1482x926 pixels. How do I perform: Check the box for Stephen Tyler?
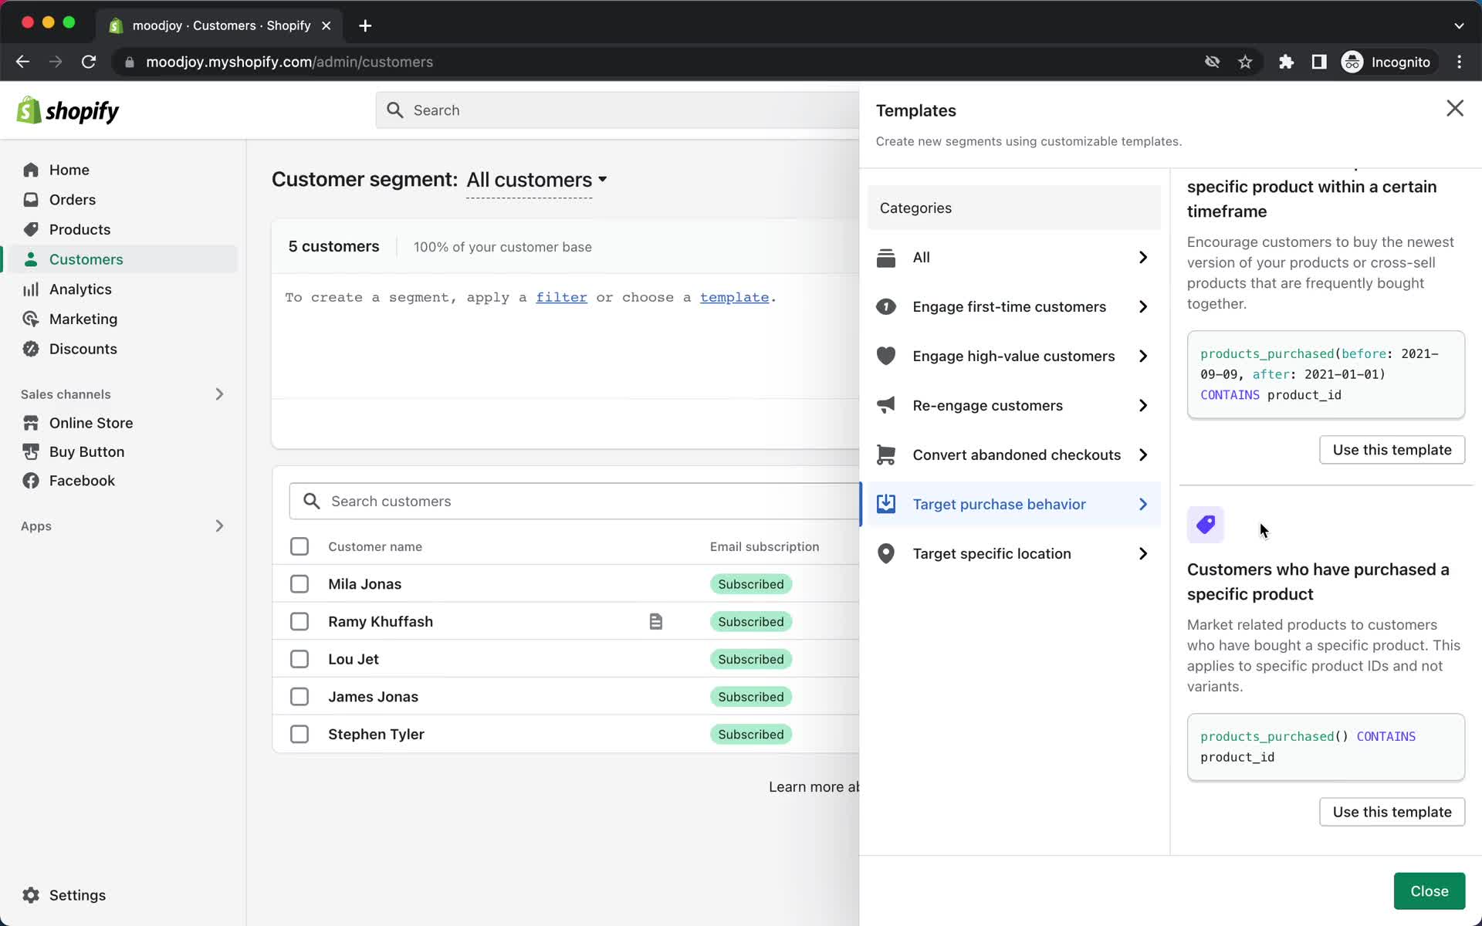(299, 735)
